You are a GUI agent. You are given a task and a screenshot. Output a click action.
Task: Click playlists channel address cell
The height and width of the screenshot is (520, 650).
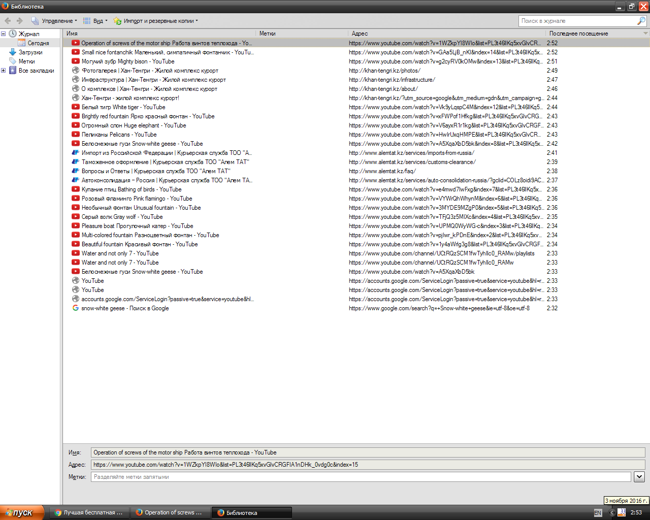(x=441, y=253)
